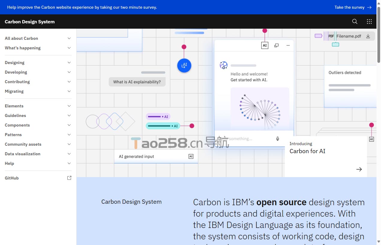Click the GitHub external link icon
This screenshot has height=245, width=381.
(69, 178)
